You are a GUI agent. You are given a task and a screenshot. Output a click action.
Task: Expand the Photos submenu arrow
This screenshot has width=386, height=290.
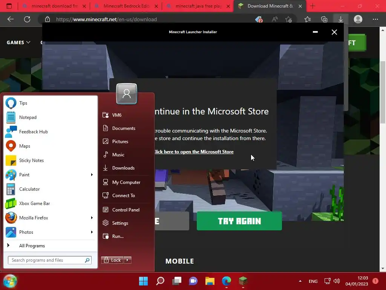click(x=92, y=232)
